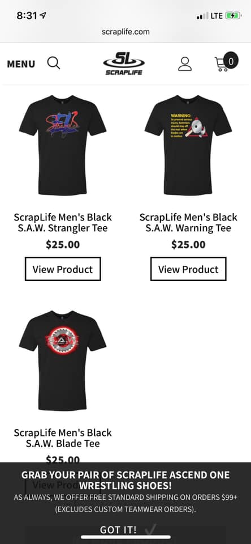The width and height of the screenshot is (251, 544).
Task: Tap the battery indicator icon
Action: [x=233, y=16]
